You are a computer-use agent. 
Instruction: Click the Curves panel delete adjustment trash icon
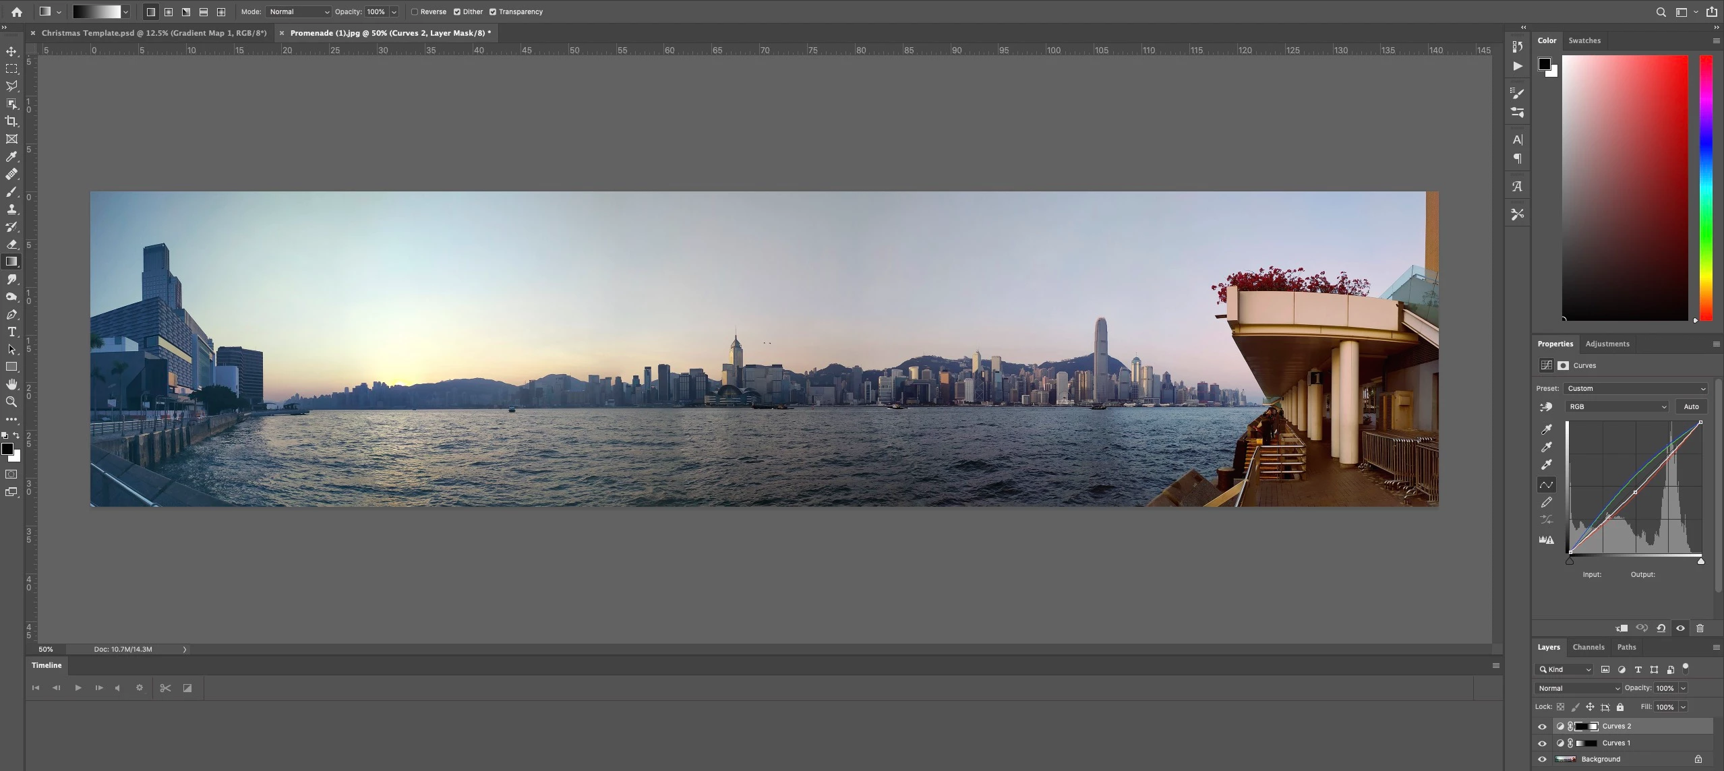pos(1700,628)
